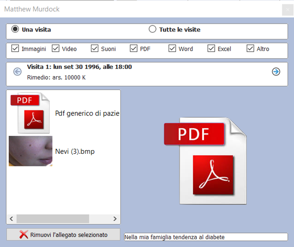This screenshot has height=247, width=294.
Task: Open the large PDF preview icon
Action: pos(206,161)
